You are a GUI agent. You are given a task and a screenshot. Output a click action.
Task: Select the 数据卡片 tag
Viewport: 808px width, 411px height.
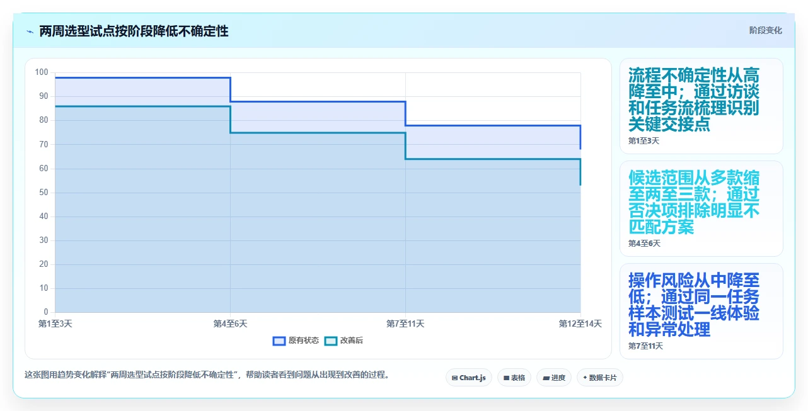[x=599, y=378]
